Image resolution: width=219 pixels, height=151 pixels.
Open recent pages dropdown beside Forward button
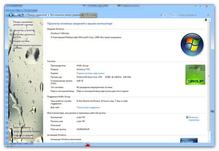19,15
